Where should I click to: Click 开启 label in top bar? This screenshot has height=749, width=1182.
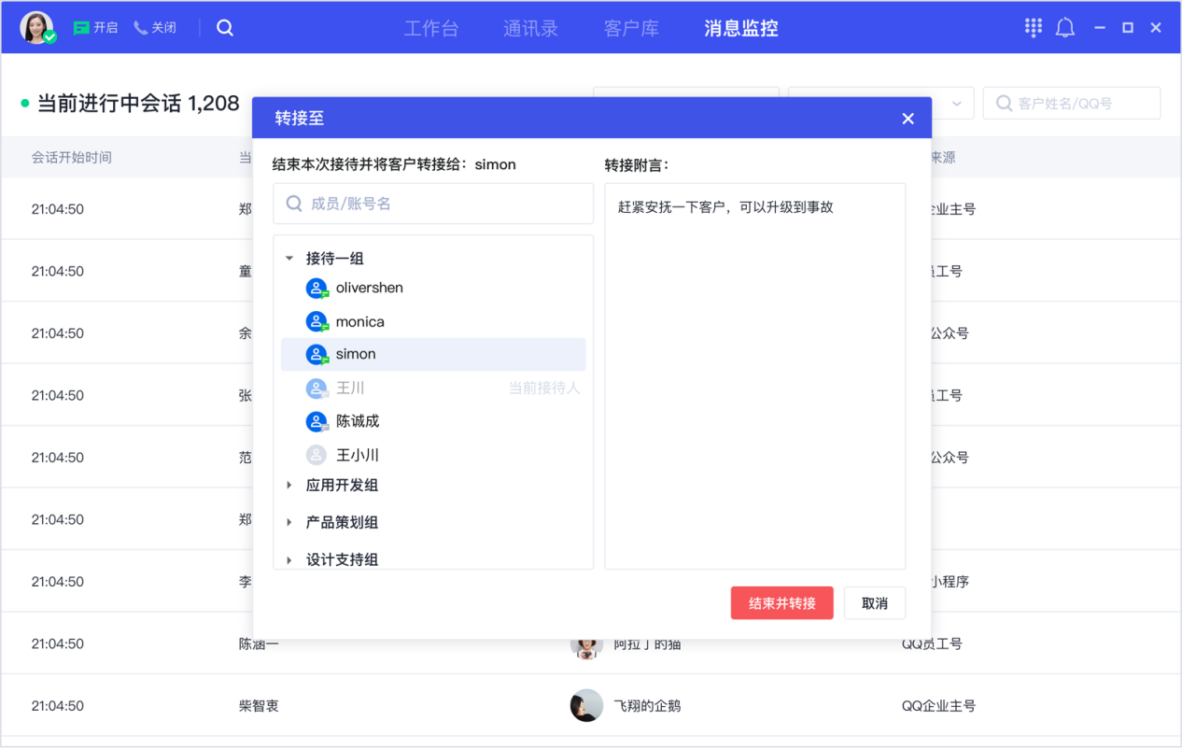[x=106, y=28]
